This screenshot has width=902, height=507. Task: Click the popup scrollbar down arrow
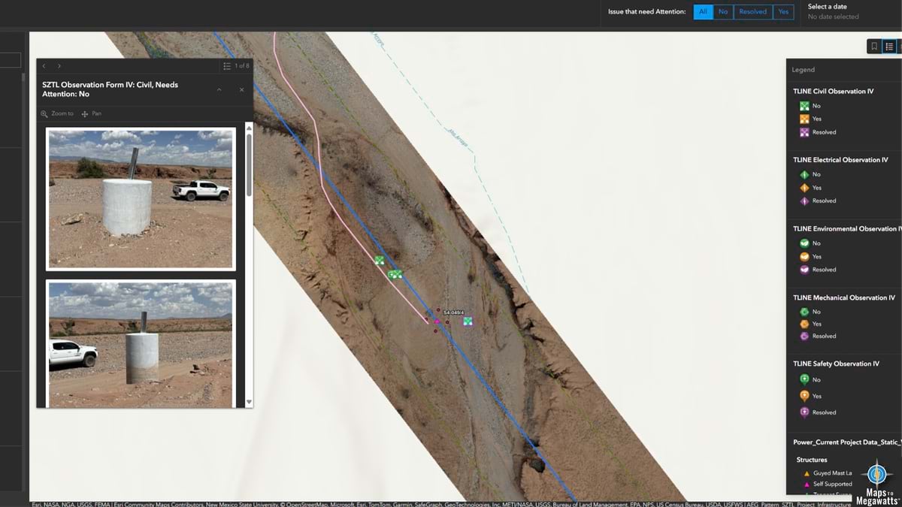249,403
